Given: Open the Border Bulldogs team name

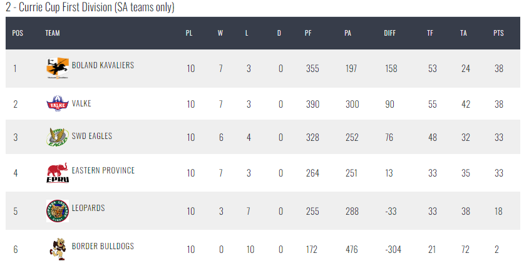Looking at the screenshot, I should tap(103, 246).
